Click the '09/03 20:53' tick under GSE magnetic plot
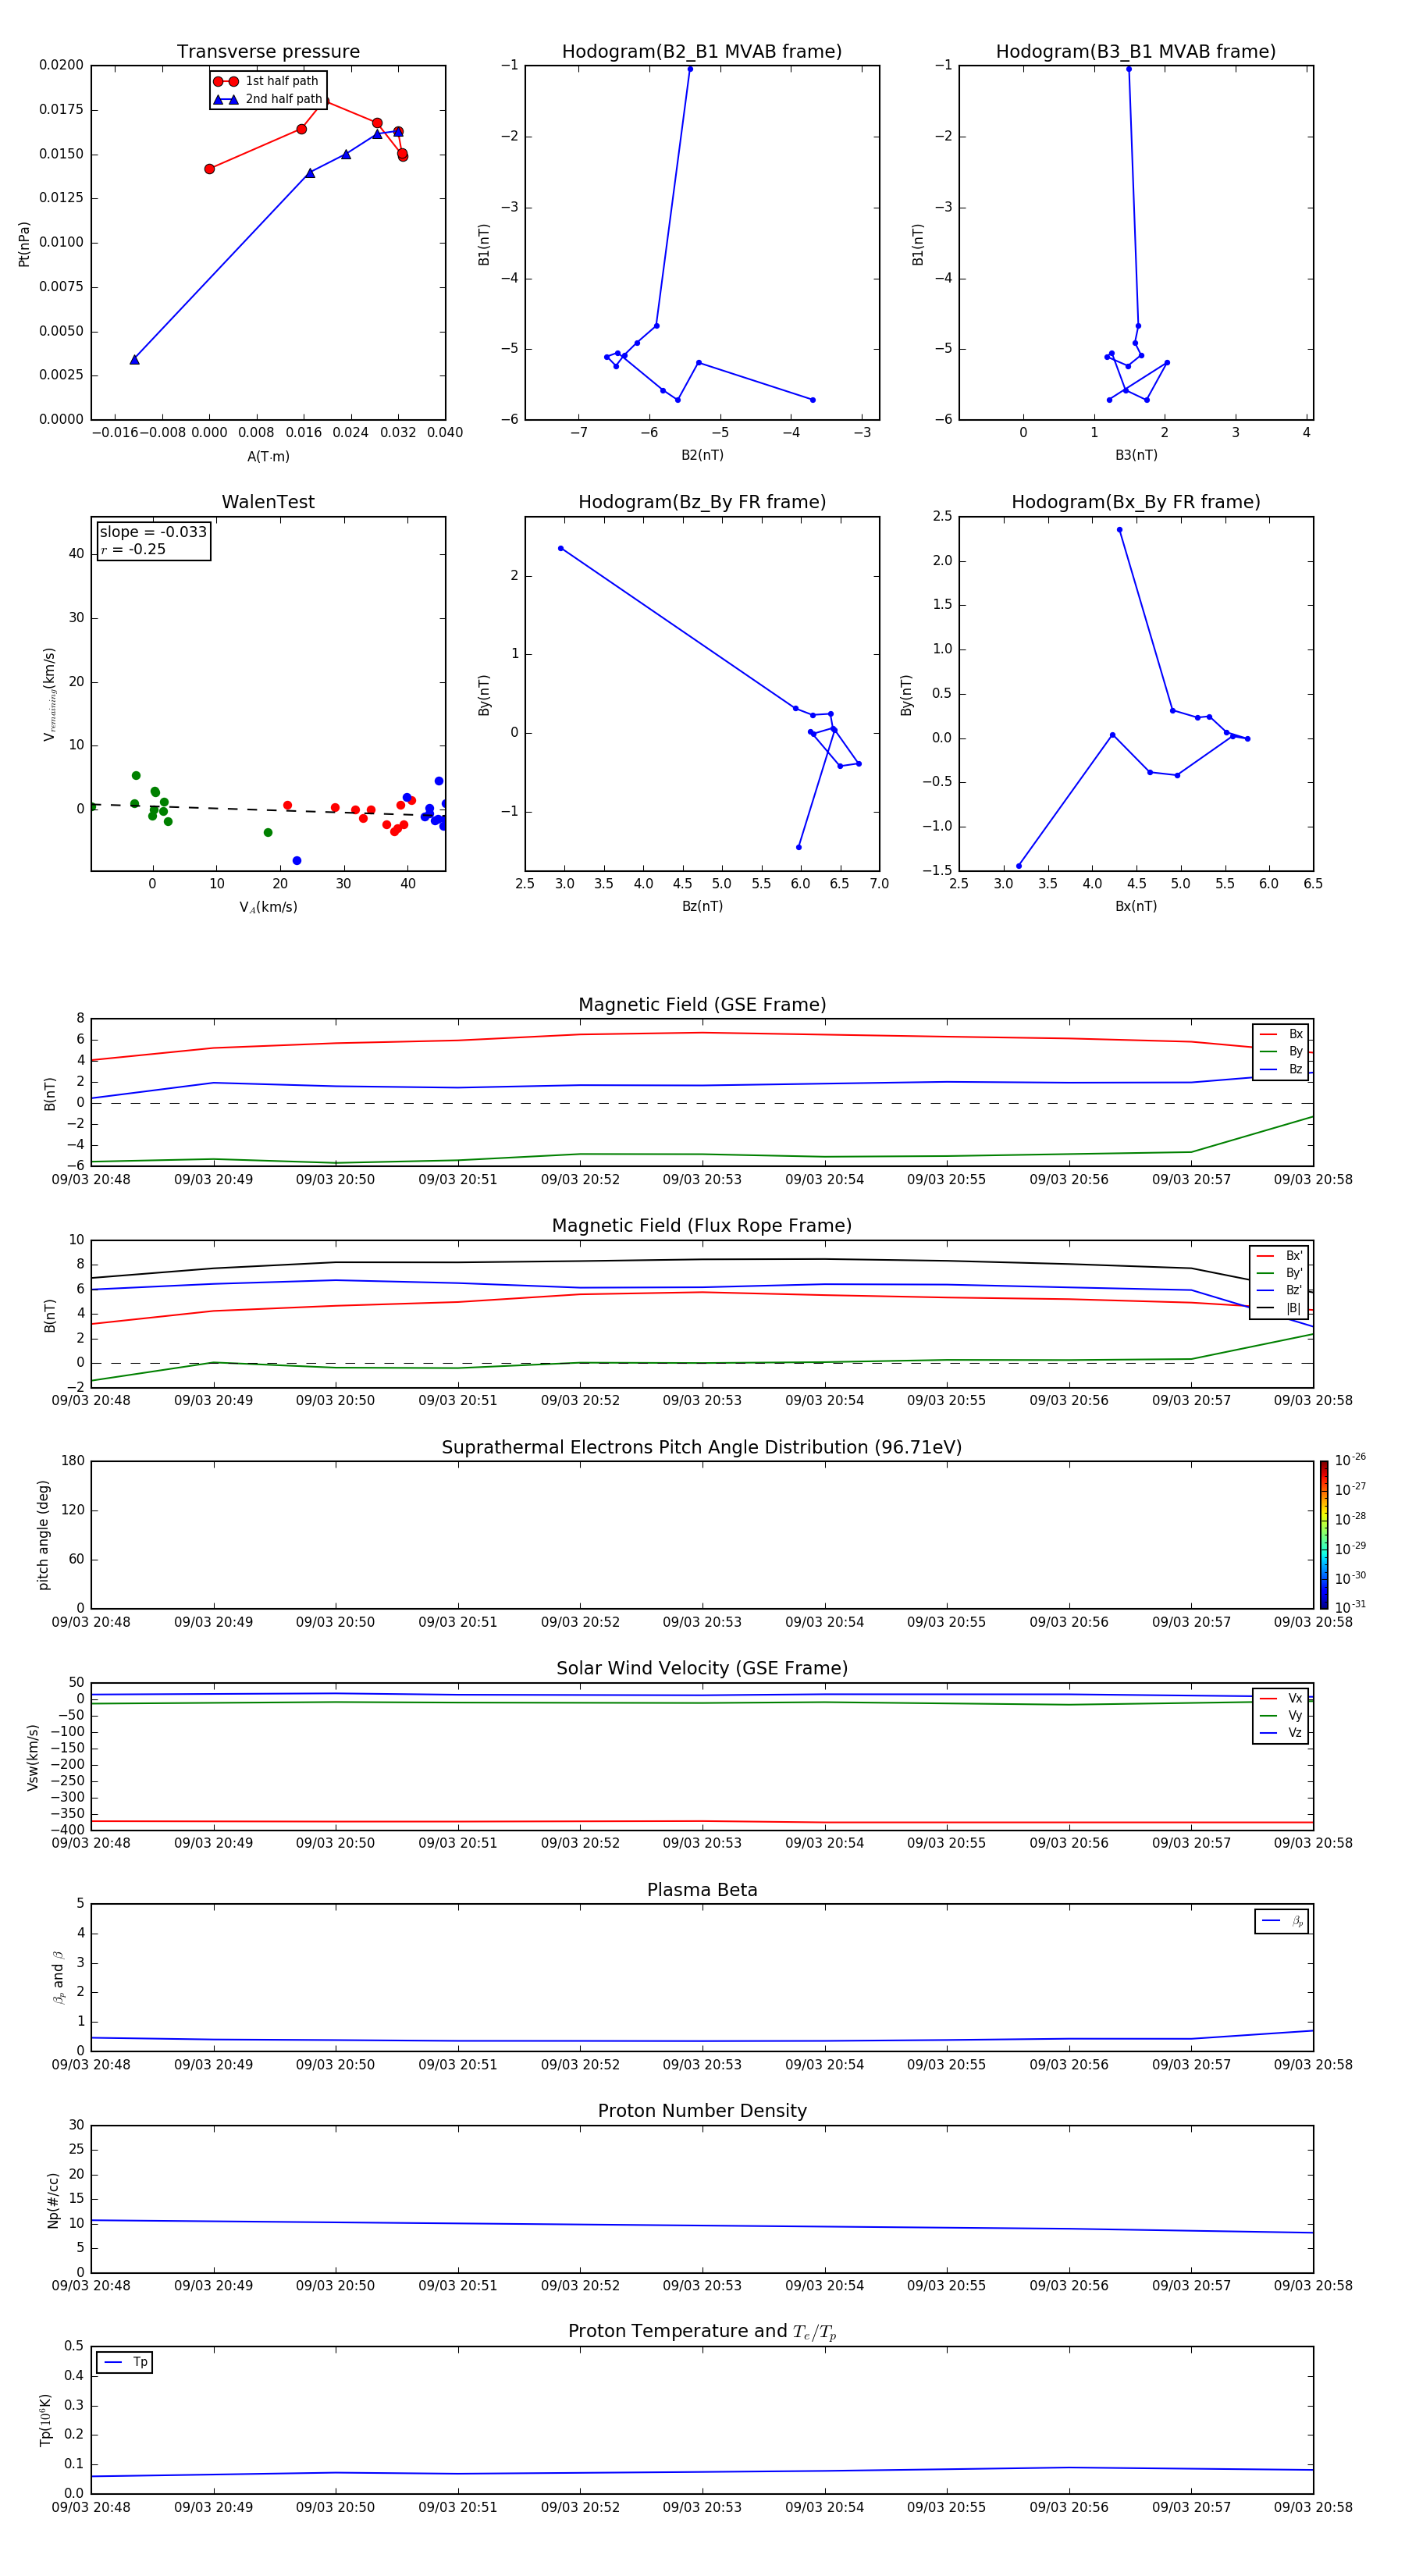The width and height of the screenshot is (1405, 2576). 702,1180
